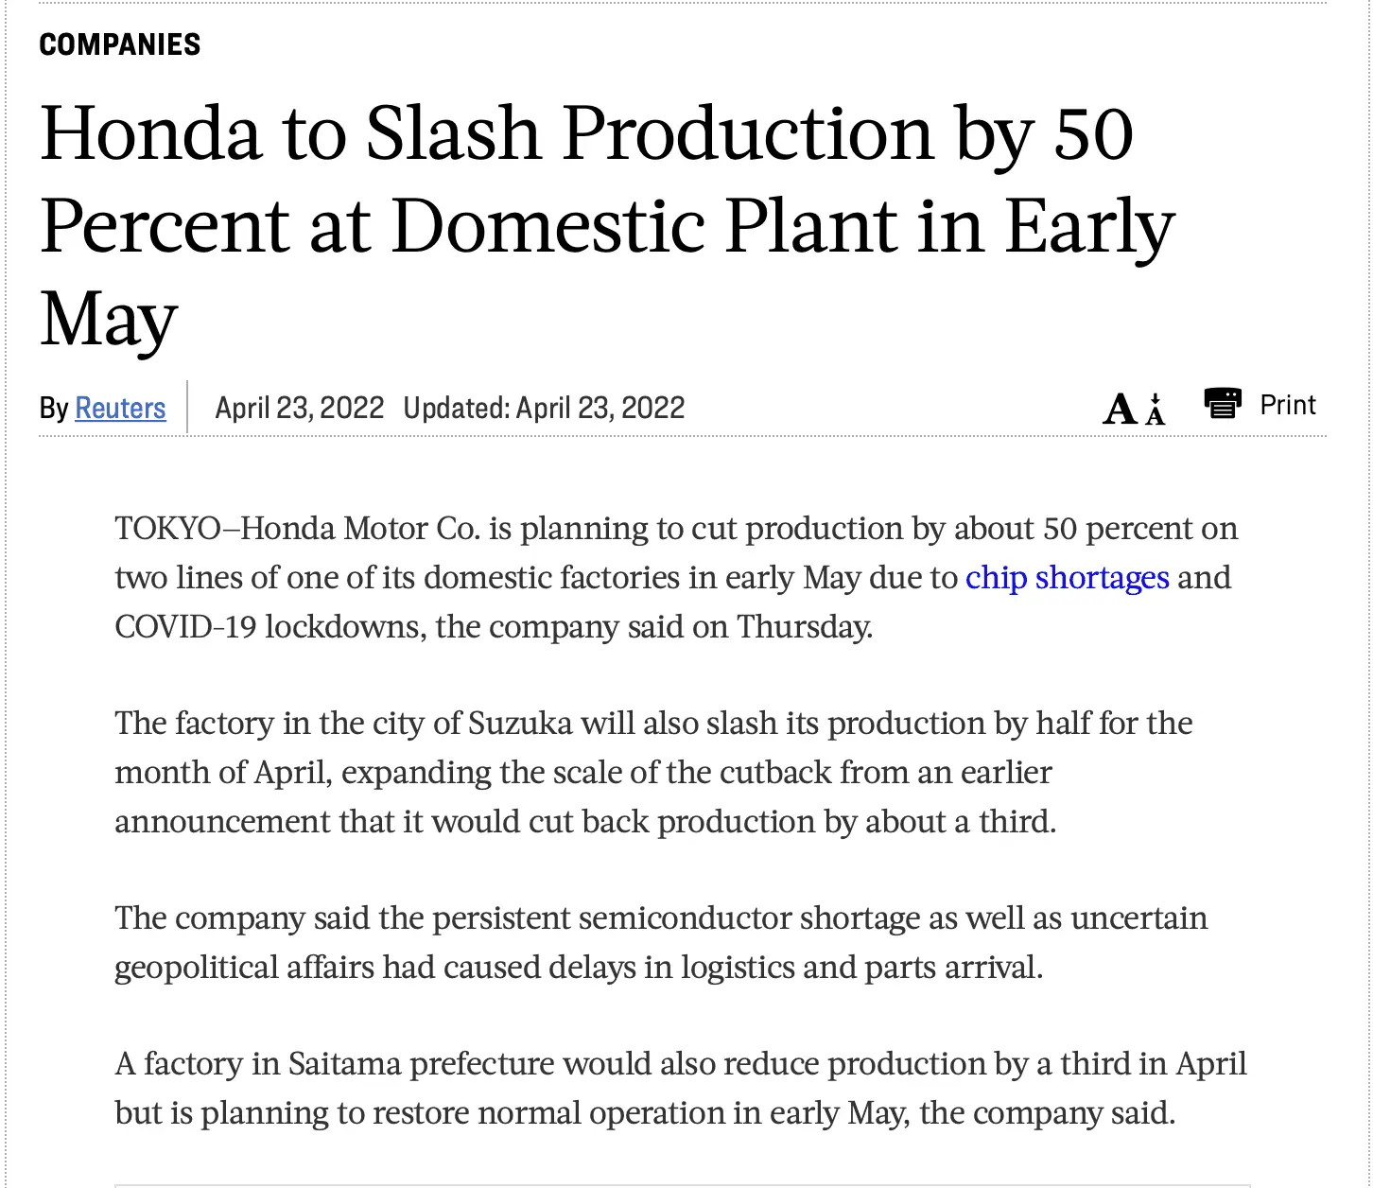
Task: Follow the "chip shortages" hyperlink
Action: click(1067, 578)
